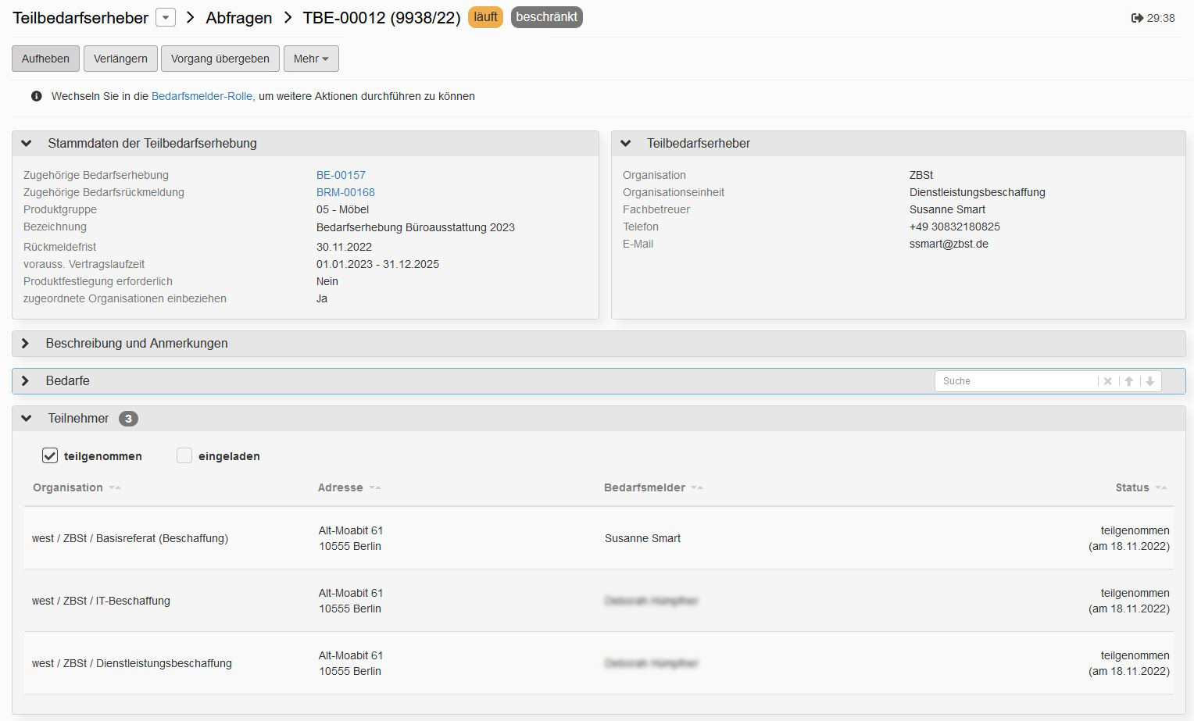Click the down arrow icon beside the search field

(x=1149, y=381)
